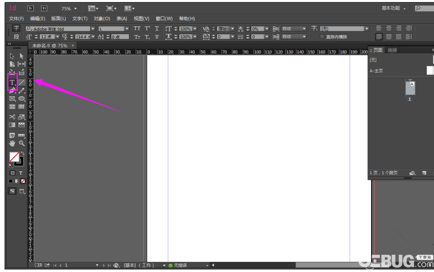
Task: Apply All Caps (TT) formatting
Action: [x=137, y=28]
